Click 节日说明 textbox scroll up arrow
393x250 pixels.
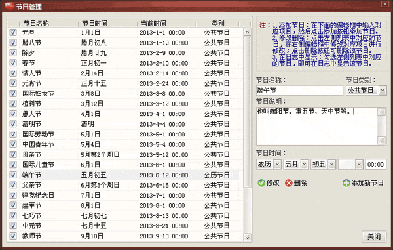(x=381, y=112)
